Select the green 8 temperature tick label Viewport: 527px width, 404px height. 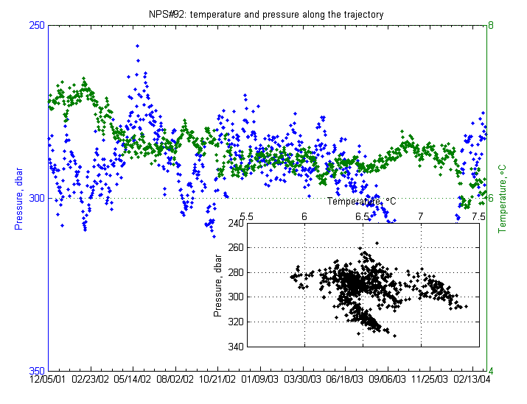pos(491,25)
